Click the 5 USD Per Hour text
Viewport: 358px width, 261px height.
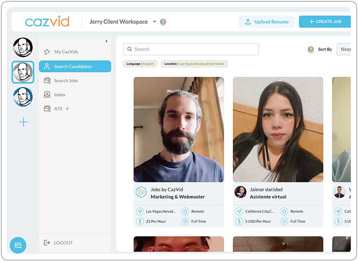[258, 221]
